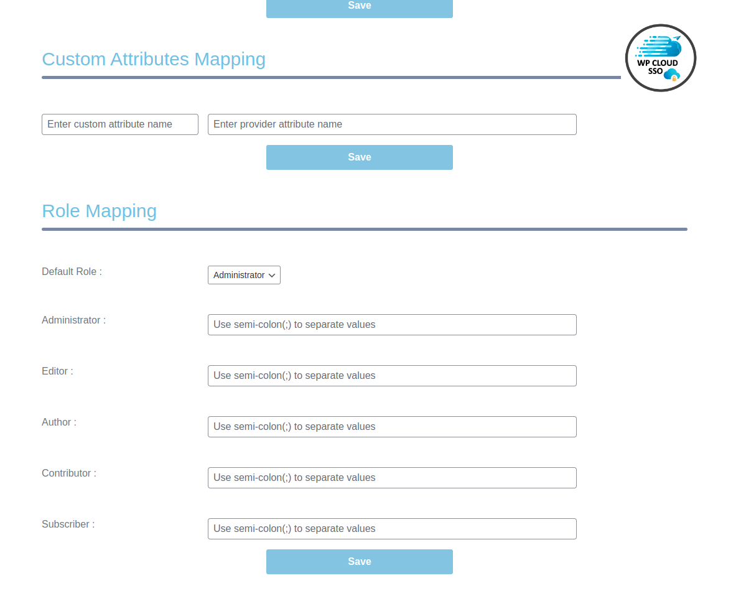Image resolution: width=741 pixels, height=601 pixels.
Task: Click the cloud graphic in the SSO logo
Action: coord(671,73)
